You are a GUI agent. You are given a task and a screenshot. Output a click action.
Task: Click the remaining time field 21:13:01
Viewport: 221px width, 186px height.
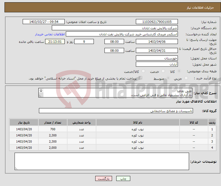pos(55,41)
